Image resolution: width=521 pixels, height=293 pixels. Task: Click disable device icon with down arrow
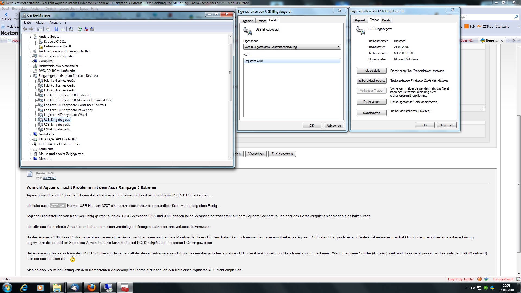click(x=92, y=29)
